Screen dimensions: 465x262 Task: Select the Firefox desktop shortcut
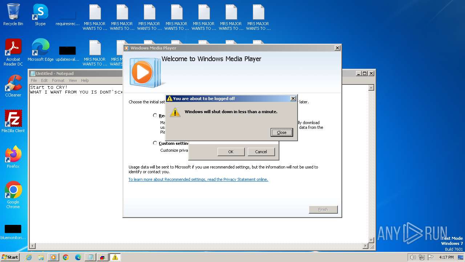coord(13,157)
